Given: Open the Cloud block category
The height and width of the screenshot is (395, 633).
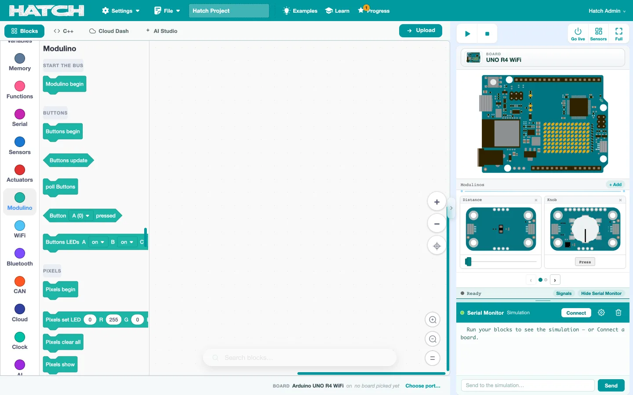Looking at the screenshot, I should pos(20,313).
